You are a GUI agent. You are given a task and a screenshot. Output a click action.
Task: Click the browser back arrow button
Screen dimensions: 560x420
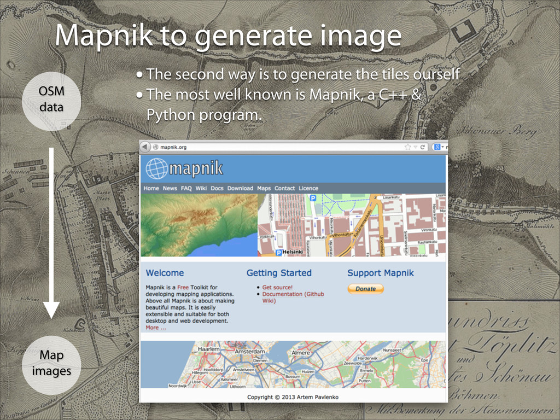144,147
